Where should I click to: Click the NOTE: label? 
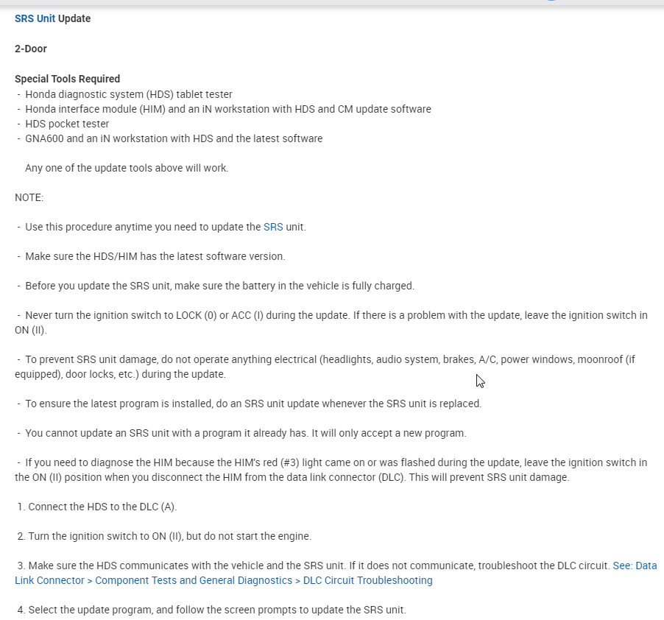pos(29,197)
